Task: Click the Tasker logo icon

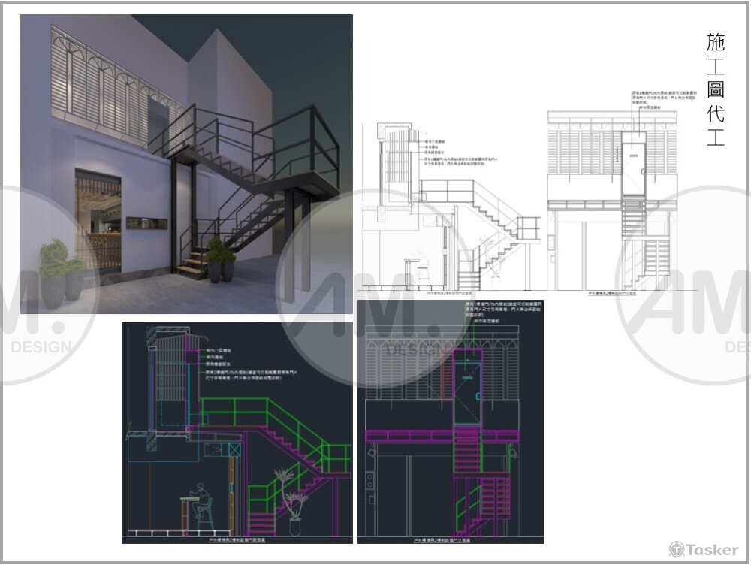Action: [x=677, y=549]
